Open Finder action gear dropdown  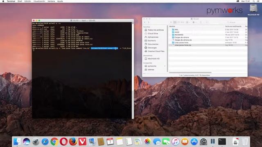pyautogui.click(x=194, y=22)
